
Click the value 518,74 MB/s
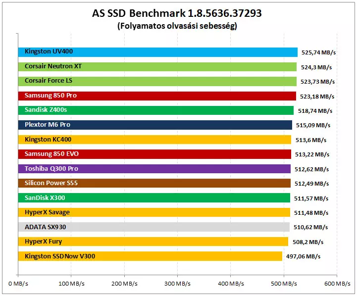pos(315,111)
